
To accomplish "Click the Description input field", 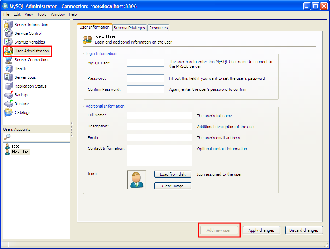I will [159, 126].
